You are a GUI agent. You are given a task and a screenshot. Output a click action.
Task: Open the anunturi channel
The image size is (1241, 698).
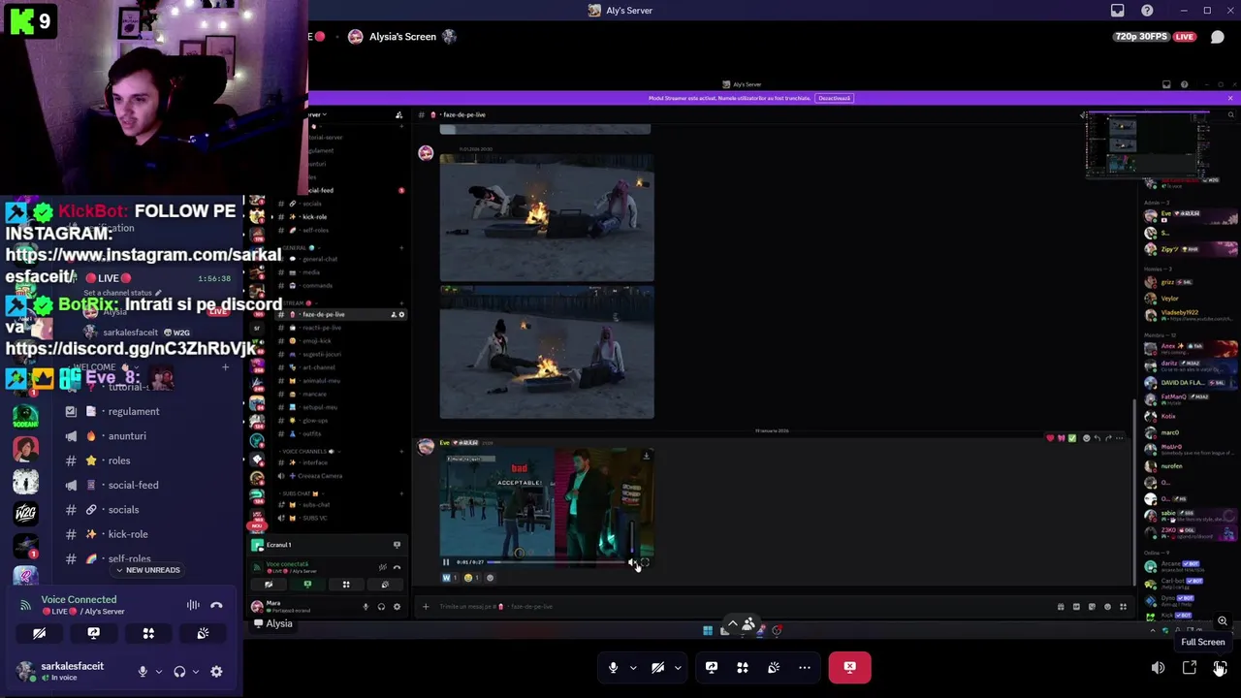coord(145,436)
